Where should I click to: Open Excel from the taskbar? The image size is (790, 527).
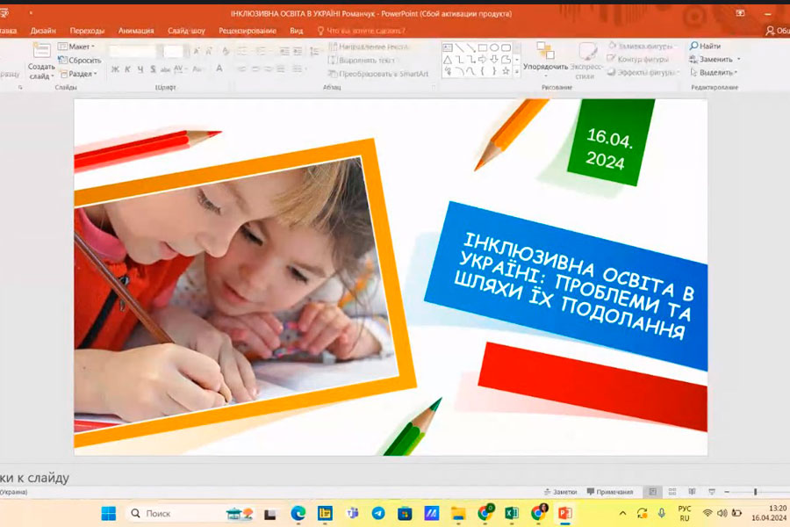512,513
